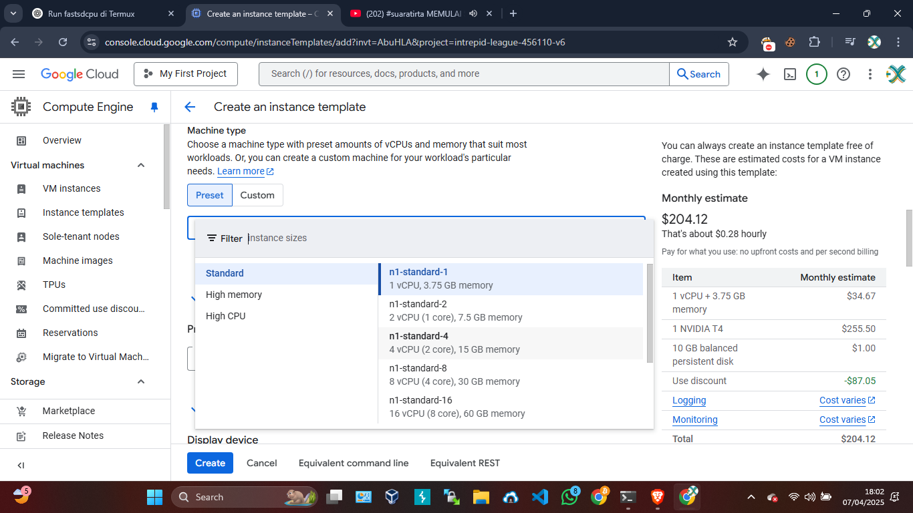Switch to the Custom machine type toggle

click(257, 195)
